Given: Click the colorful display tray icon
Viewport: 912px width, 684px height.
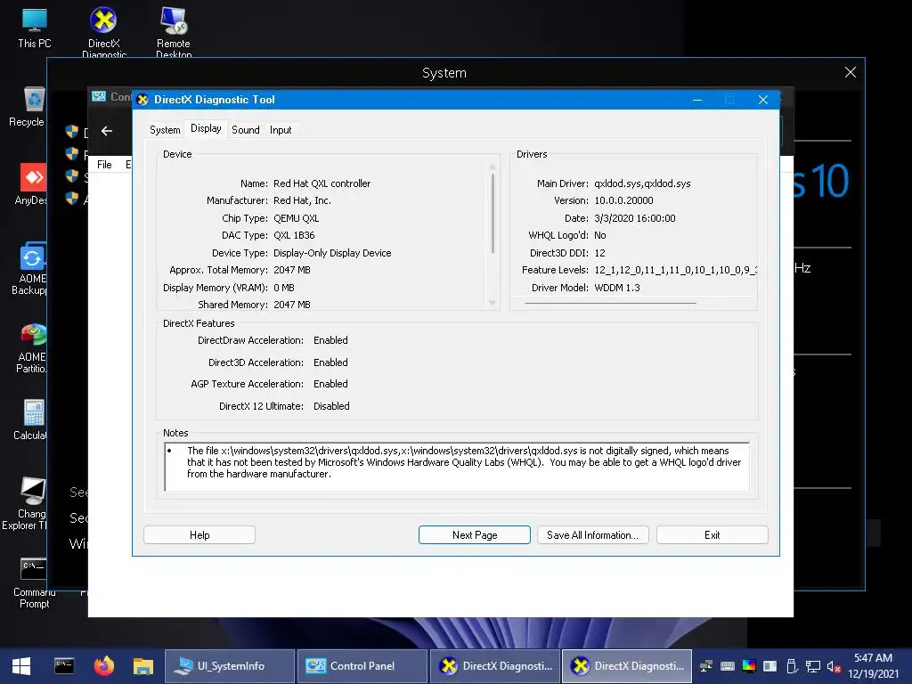Looking at the screenshot, I should [x=748, y=666].
